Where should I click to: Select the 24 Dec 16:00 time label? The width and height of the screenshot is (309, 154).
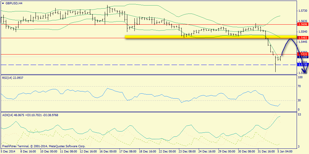206,152
